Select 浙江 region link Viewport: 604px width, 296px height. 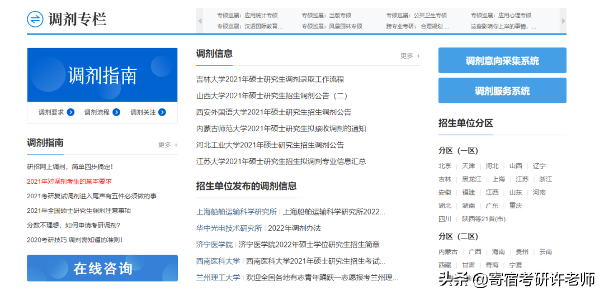coord(546,179)
